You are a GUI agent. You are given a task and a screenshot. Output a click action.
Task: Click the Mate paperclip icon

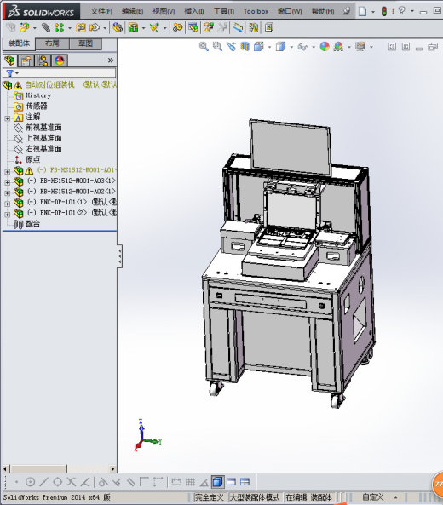point(46,28)
